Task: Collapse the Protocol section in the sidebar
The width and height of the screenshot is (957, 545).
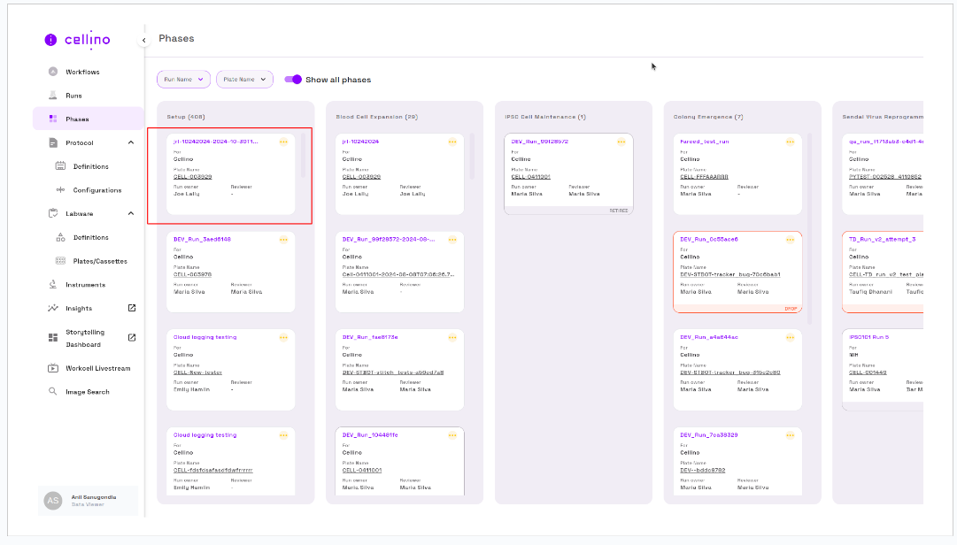Action: coord(131,142)
